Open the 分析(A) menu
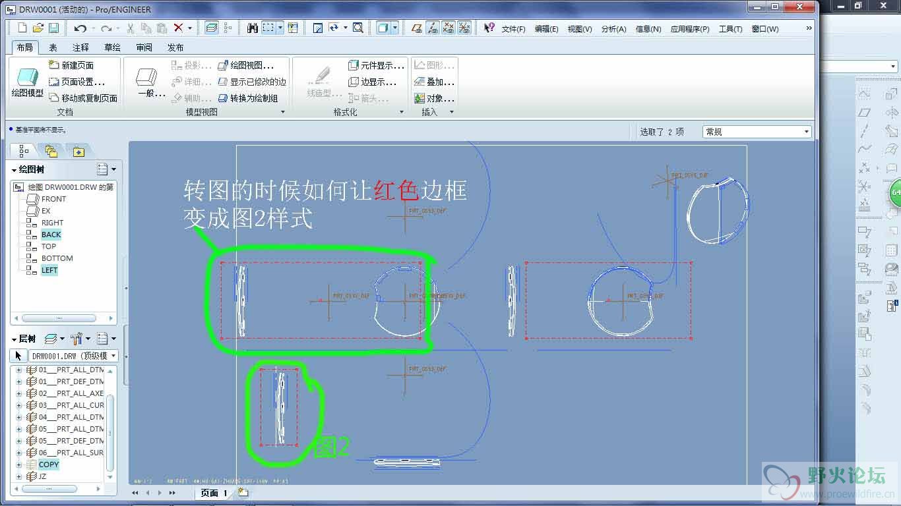 point(613,29)
